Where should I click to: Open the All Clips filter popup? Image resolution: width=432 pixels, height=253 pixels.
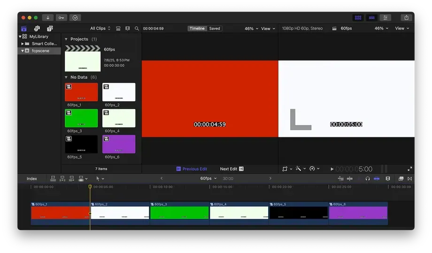pyautogui.click(x=100, y=28)
